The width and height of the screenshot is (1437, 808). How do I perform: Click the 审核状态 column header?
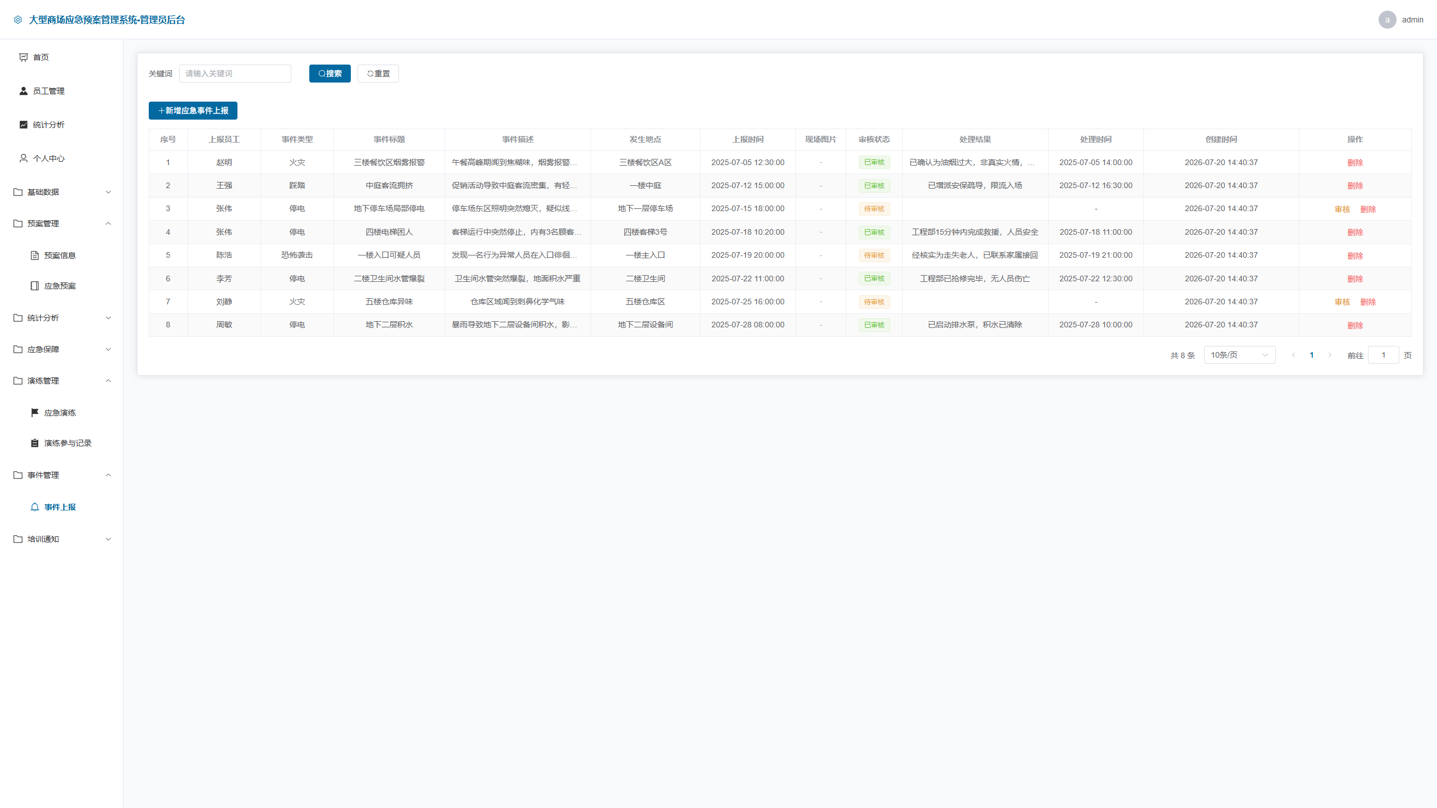click(874, 139)
